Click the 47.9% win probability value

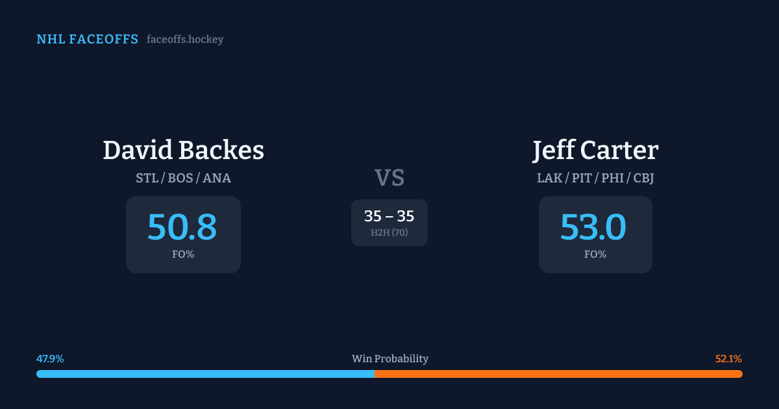coord(50,359)
